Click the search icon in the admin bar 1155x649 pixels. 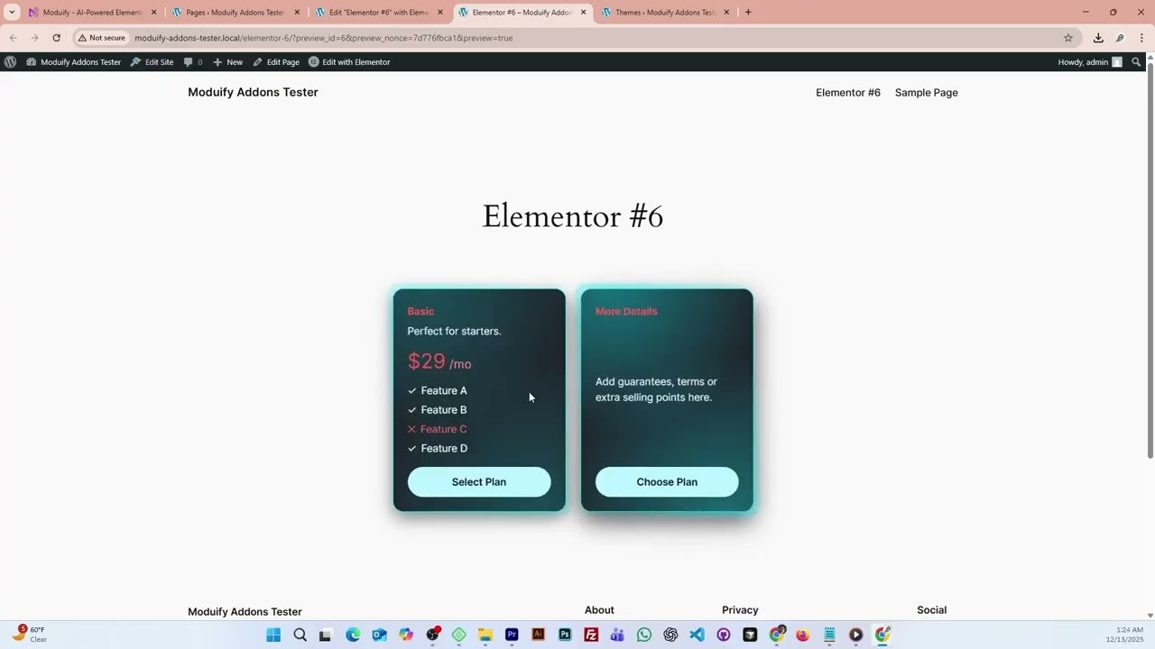tap(1137, 61)
